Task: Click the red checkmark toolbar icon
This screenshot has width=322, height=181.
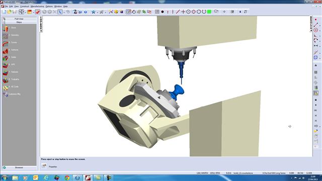Action: 37,12
